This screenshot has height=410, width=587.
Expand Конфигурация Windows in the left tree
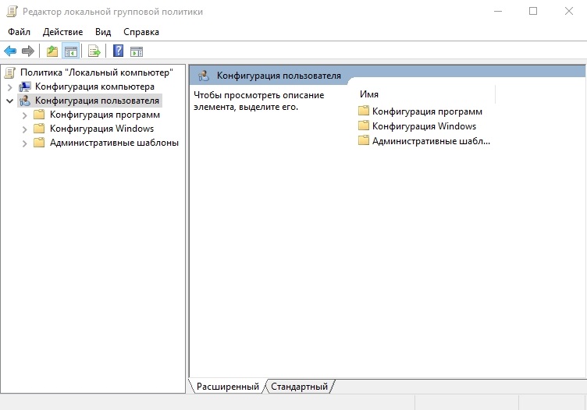pyautogui.click(x=24, y=129)
